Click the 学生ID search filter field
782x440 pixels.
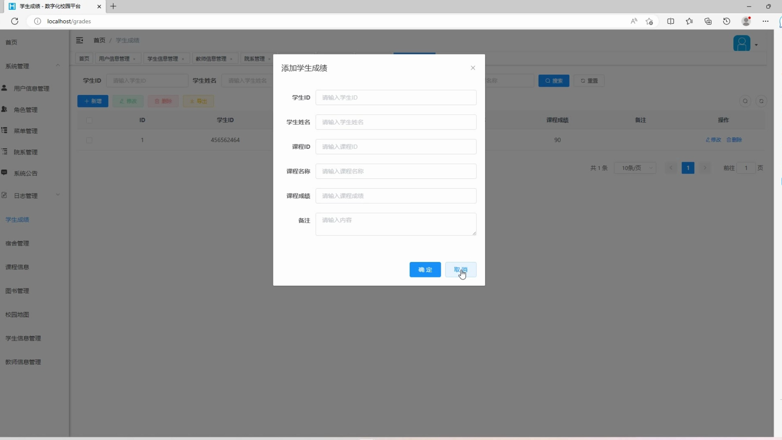(x=147, y=81)
